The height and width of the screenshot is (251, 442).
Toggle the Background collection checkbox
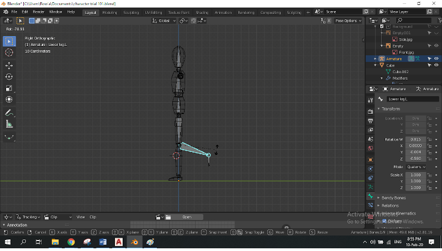point(382,26)
